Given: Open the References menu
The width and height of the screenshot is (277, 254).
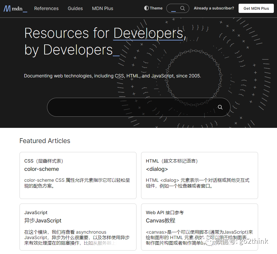Looking at the screenshot, I should pos(46,9).
